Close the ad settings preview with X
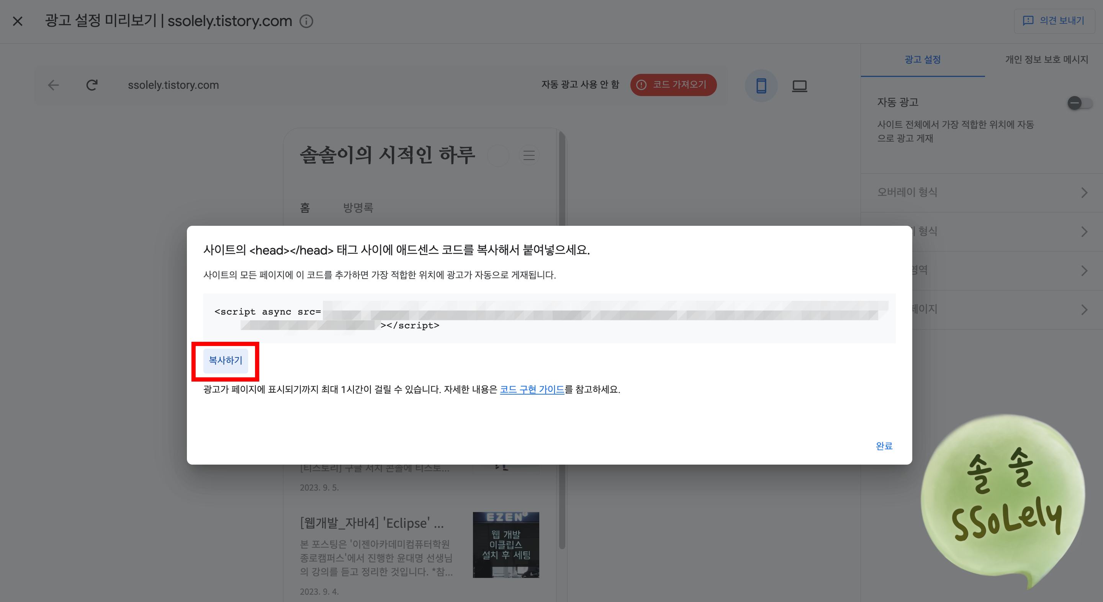The image size is (1103, 602). [18, 21]
